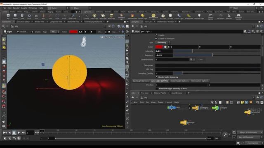The width and height of the screenshot is (264, 148).
Task: Create a Geometry Light from the shelf
Action: coord(121,16)
